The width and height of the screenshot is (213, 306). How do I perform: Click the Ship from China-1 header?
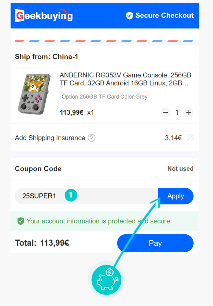coord(46,57)
